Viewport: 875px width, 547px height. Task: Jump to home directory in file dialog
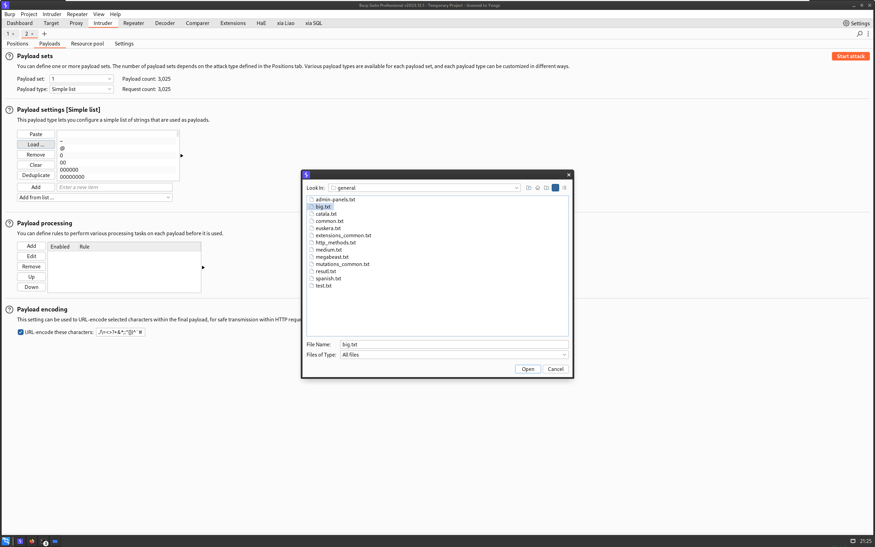click(538, 188)
